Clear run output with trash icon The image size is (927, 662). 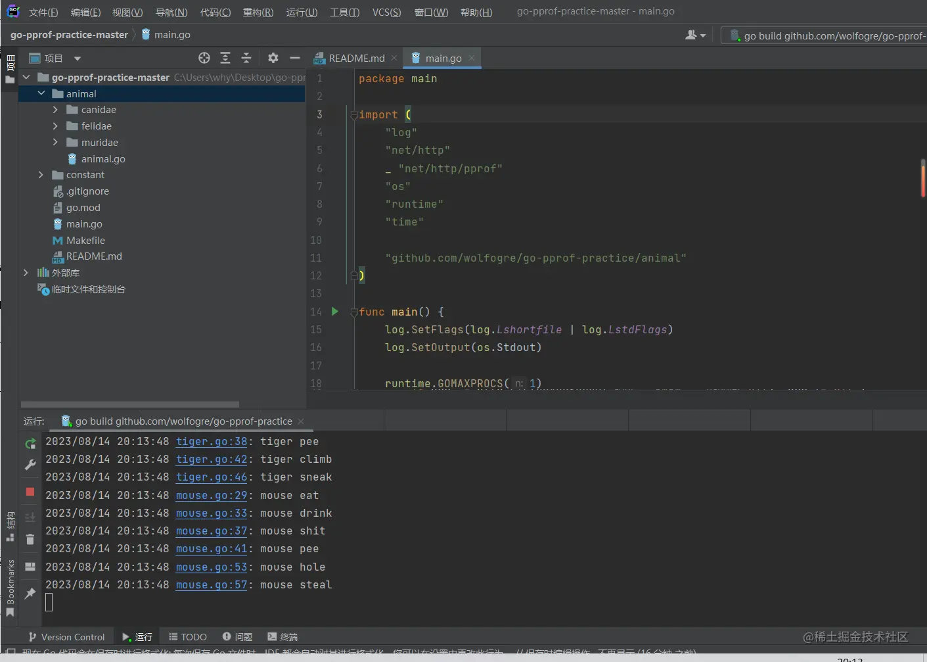tap(30, 540)
